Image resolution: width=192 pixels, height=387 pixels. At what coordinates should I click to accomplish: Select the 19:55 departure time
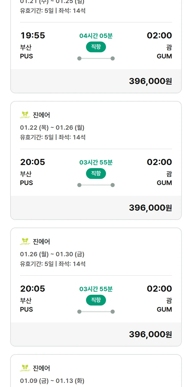click(x=33, y=35)
